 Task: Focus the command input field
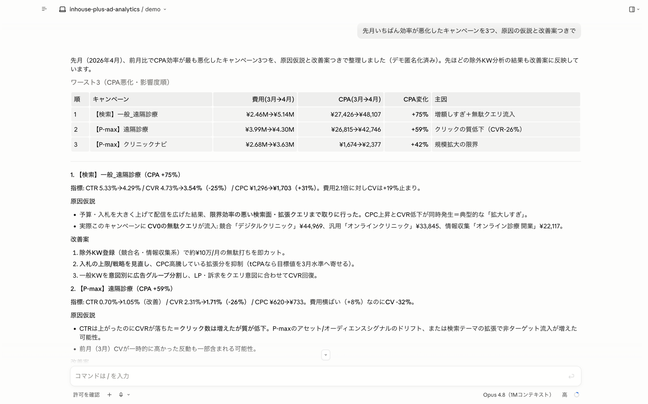[x=326, y=376]
